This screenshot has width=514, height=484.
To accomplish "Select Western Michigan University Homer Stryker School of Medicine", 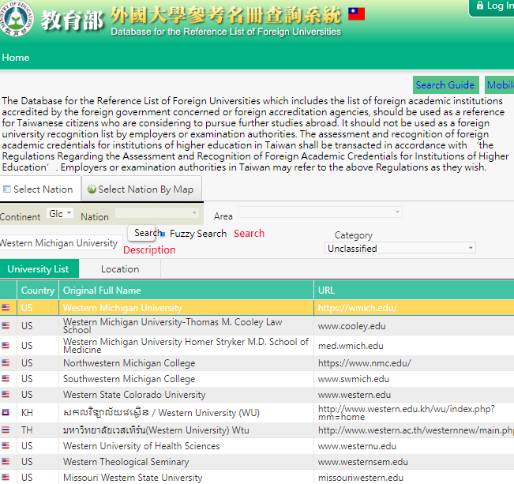I will coord(186,345).
